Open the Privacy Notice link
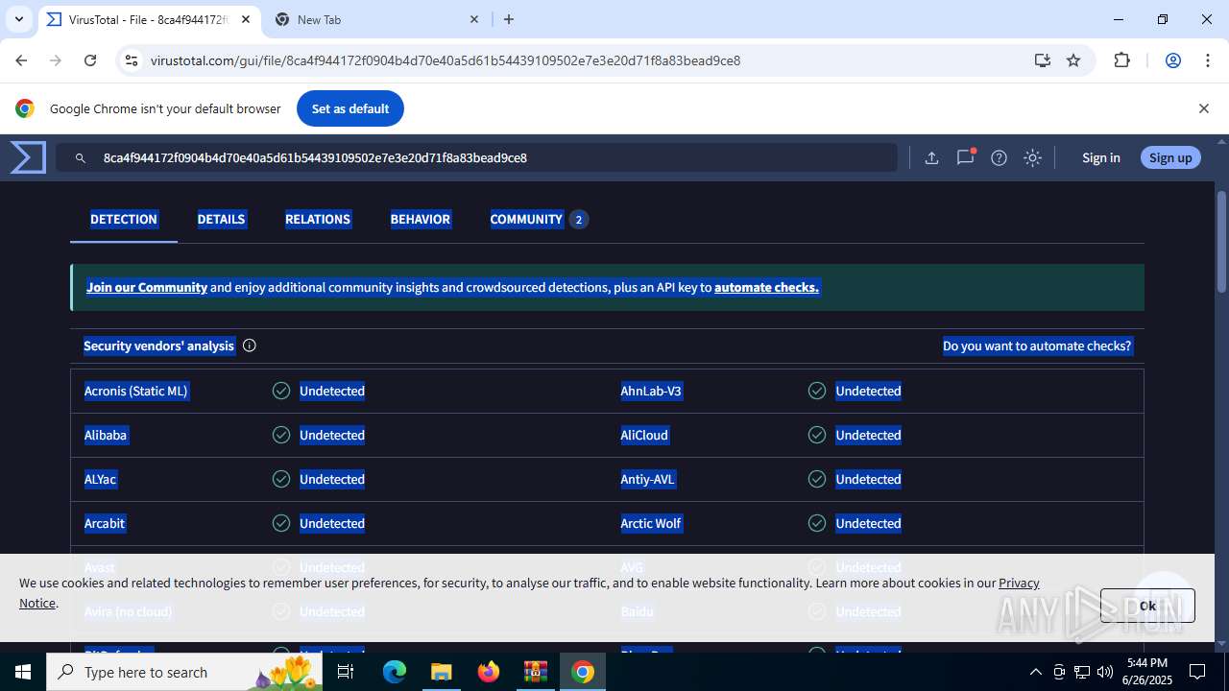Screen dimensions: 1229x691 pyautogui.click(x=1019, y=583)
